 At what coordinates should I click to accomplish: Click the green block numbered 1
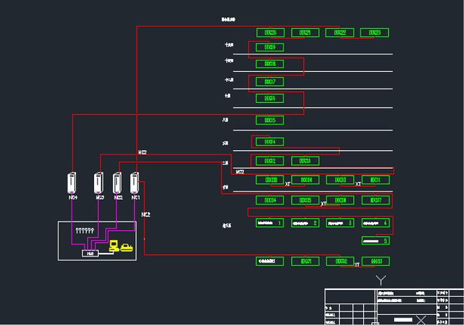click(x=270, y=222)
